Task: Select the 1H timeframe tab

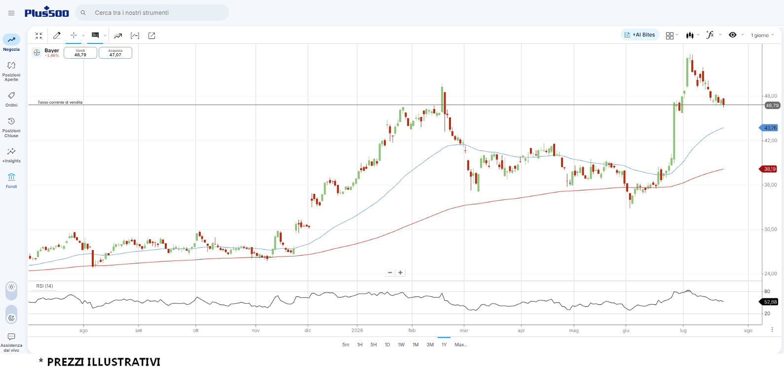Action: 360,345
